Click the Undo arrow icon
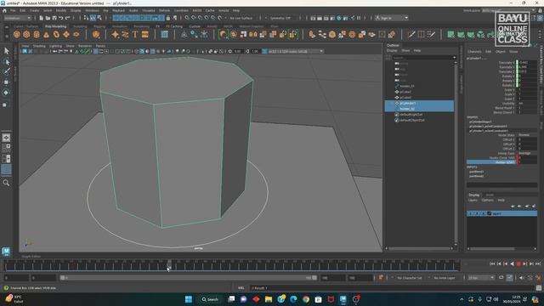Viewport: 544px width, 306px height. [x=61, y=18]
